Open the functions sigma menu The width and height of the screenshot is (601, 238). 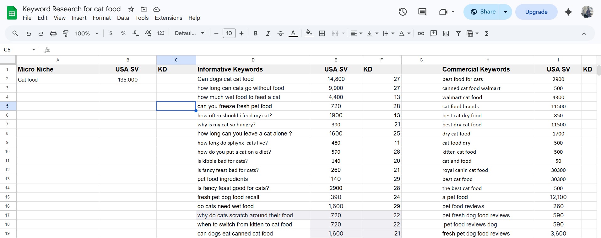[487, 33]
